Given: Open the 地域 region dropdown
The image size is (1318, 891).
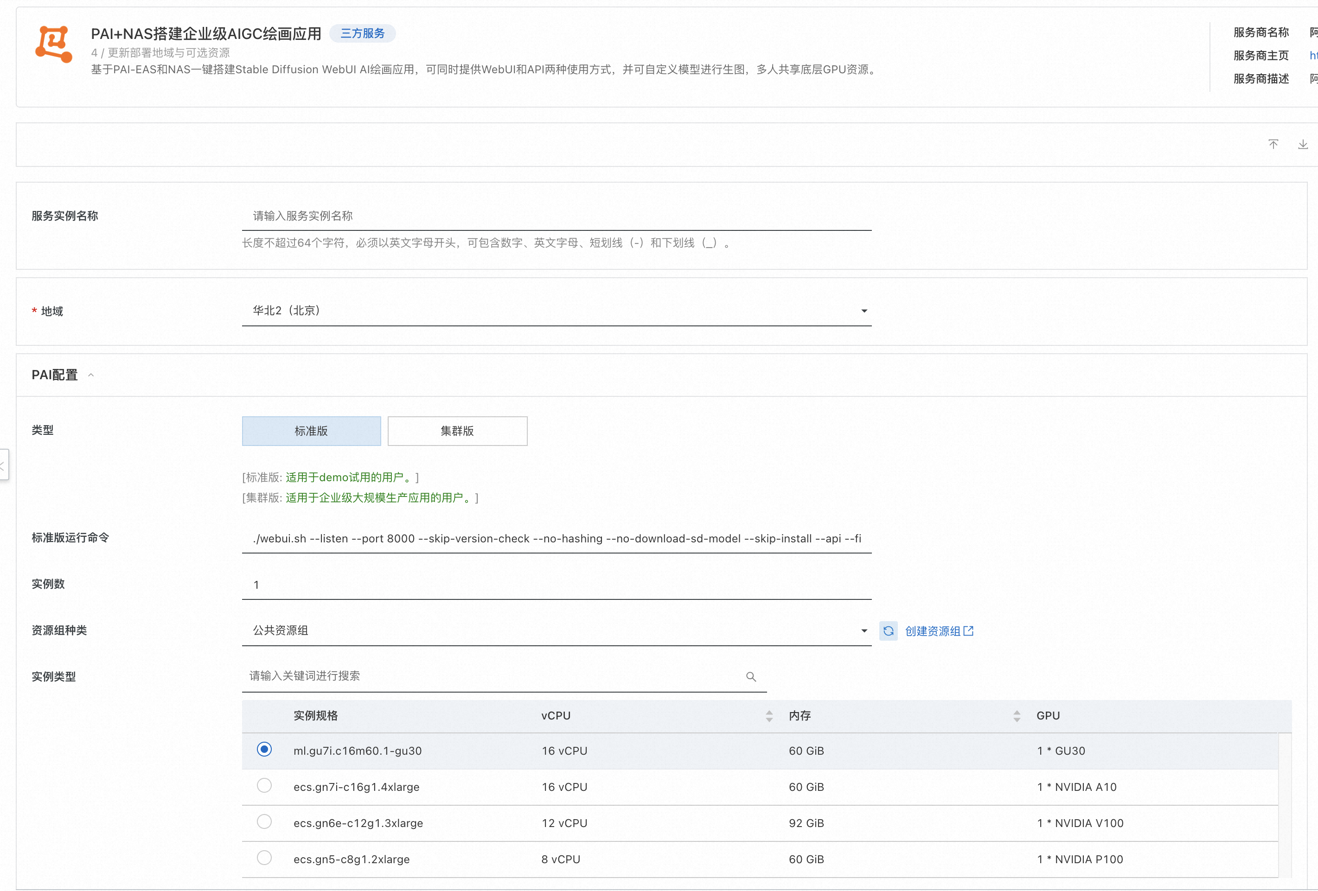Looking at the screenshot, I should click(557, 311).
